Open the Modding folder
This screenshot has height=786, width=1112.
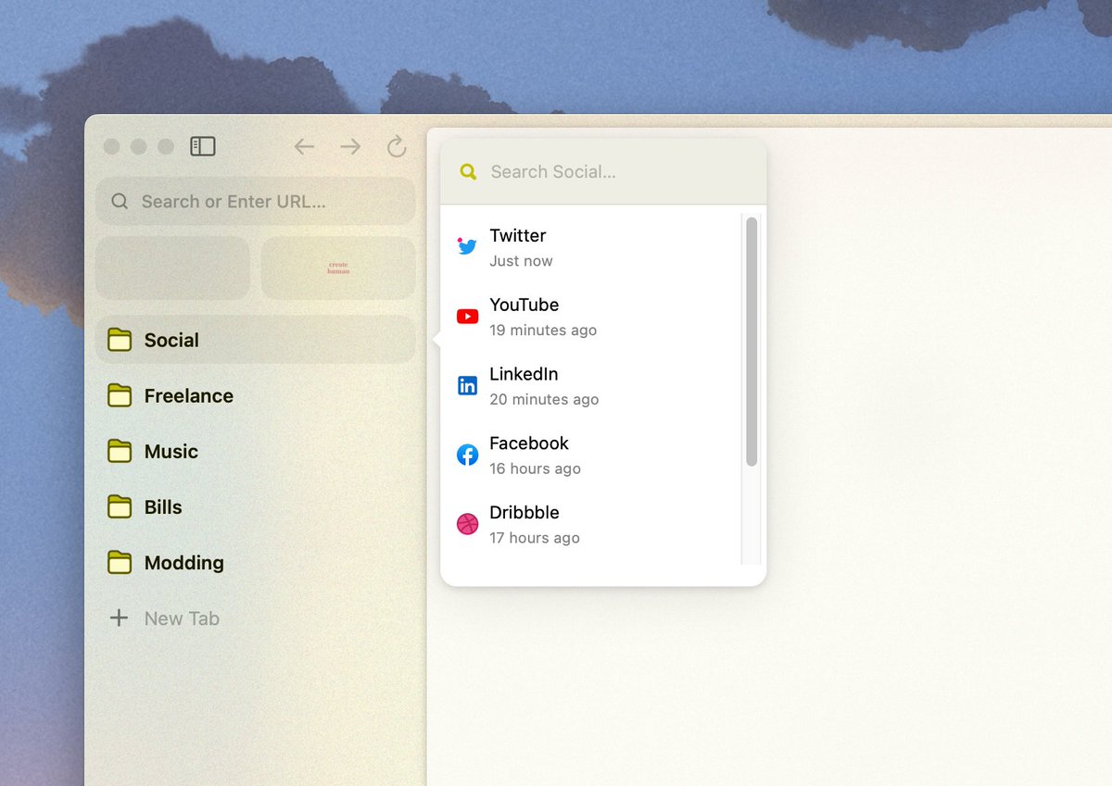255,562
